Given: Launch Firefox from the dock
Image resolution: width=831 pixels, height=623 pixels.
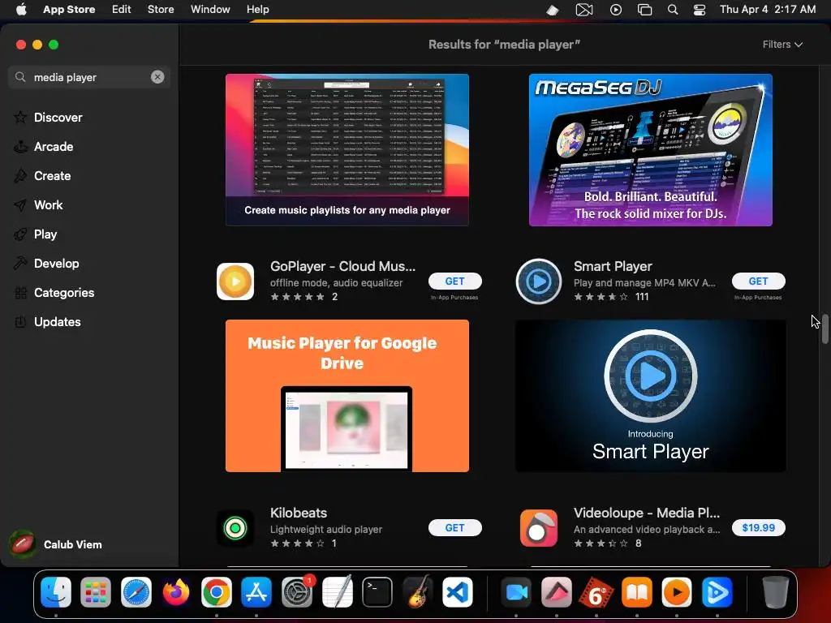Looking at the screenshot, I should (x=176, y=592).
